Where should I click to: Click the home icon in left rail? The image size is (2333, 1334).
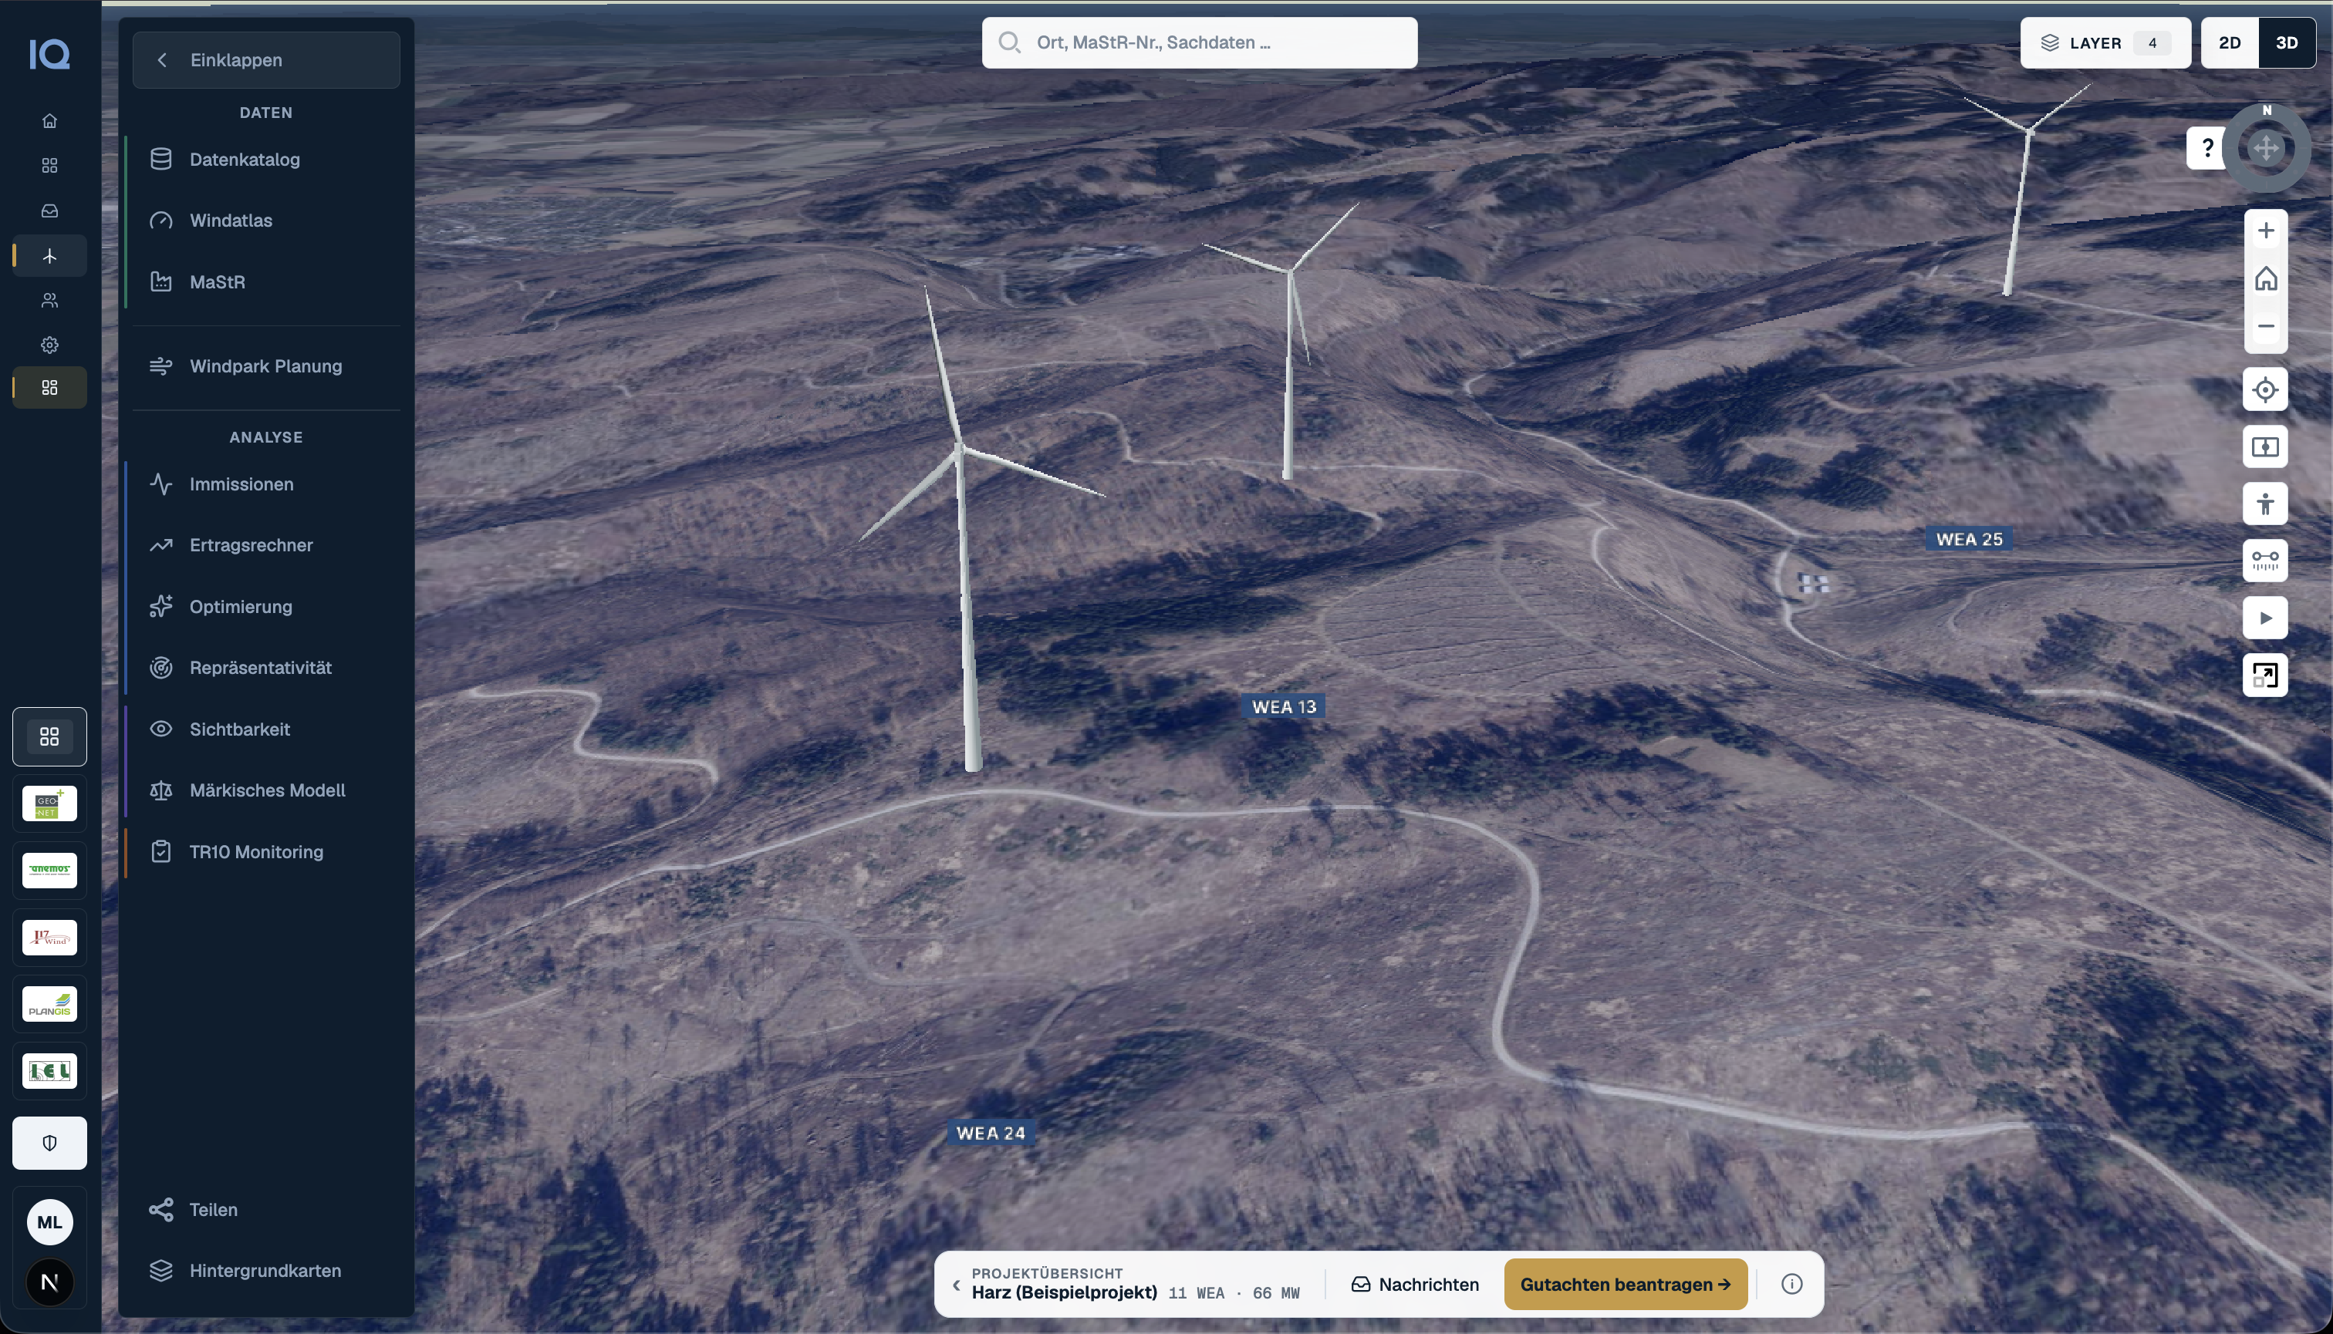point(49,121)
